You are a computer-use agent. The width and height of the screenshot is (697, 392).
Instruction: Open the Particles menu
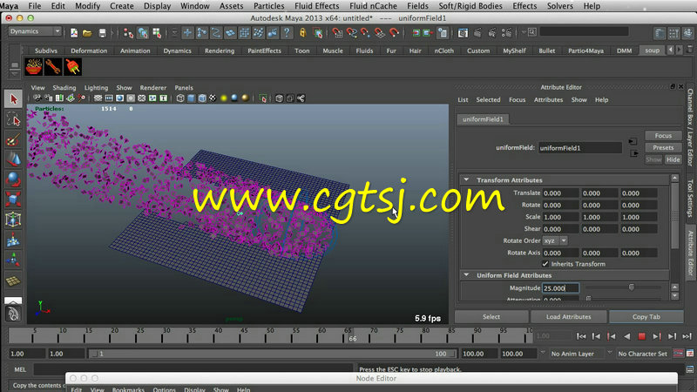pyautogui.click(x=269, y=6)
